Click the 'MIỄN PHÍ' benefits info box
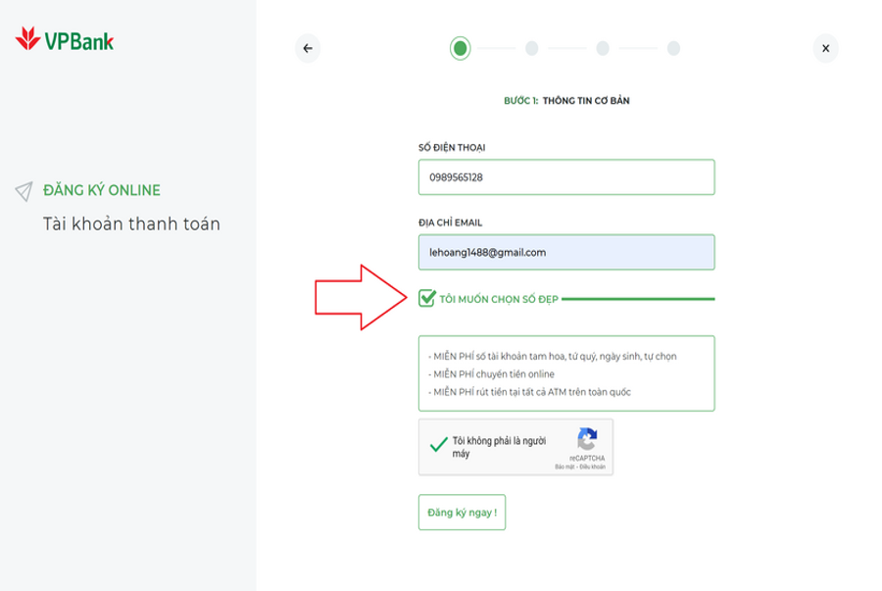 pyautogui.click(x=566, y=373)
